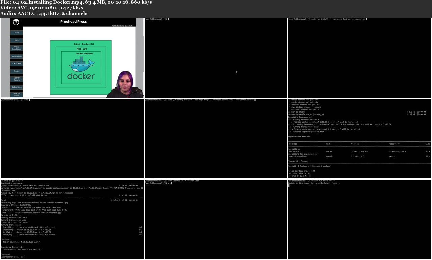Click the 'Fingerprint:' line in GPG output

(34, 210)
